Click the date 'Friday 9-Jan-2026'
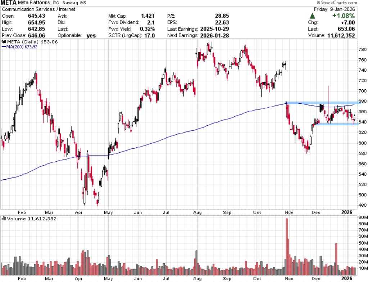368x282 pixels. click(334, 9)
